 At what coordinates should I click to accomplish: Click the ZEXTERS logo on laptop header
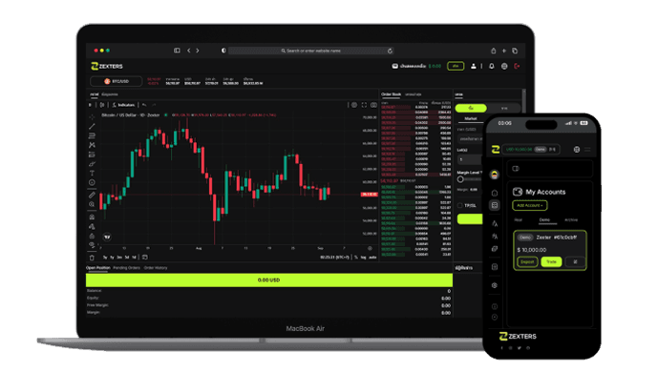coord(107,66)
